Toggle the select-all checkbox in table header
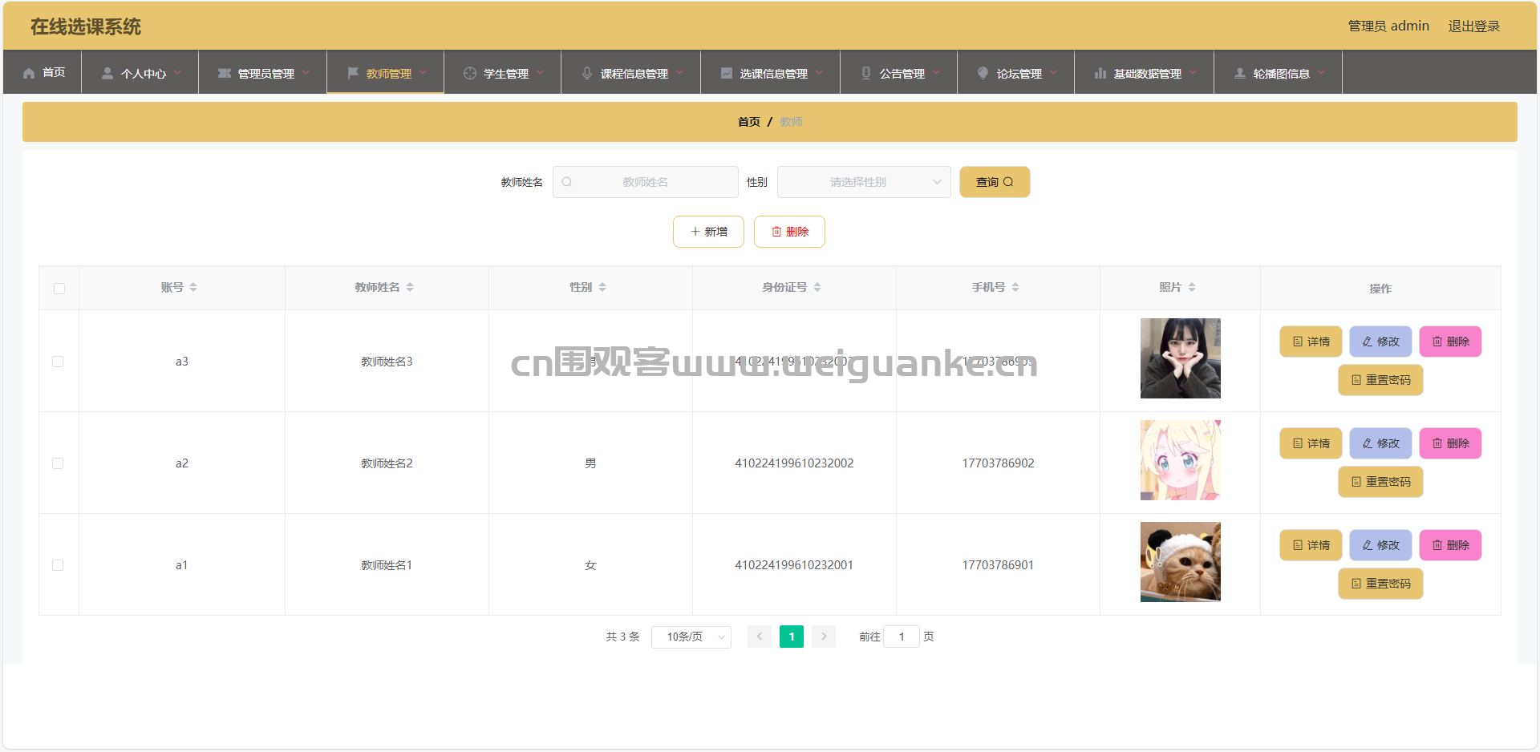Image resolution: width=1540 pixels, height=752 pixels. [x=59, y=289]
